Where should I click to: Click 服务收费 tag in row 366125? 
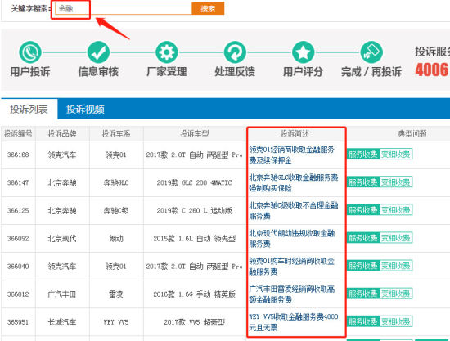pos(363,209)
